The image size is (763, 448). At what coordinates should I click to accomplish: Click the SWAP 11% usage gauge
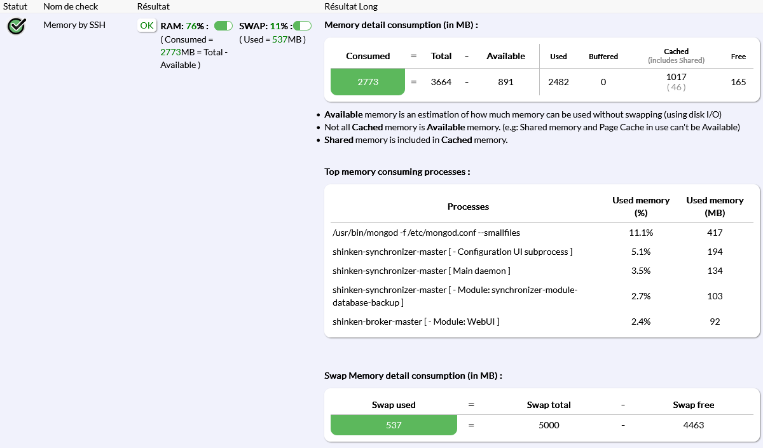pyautogui.click(x=302, y=26)
